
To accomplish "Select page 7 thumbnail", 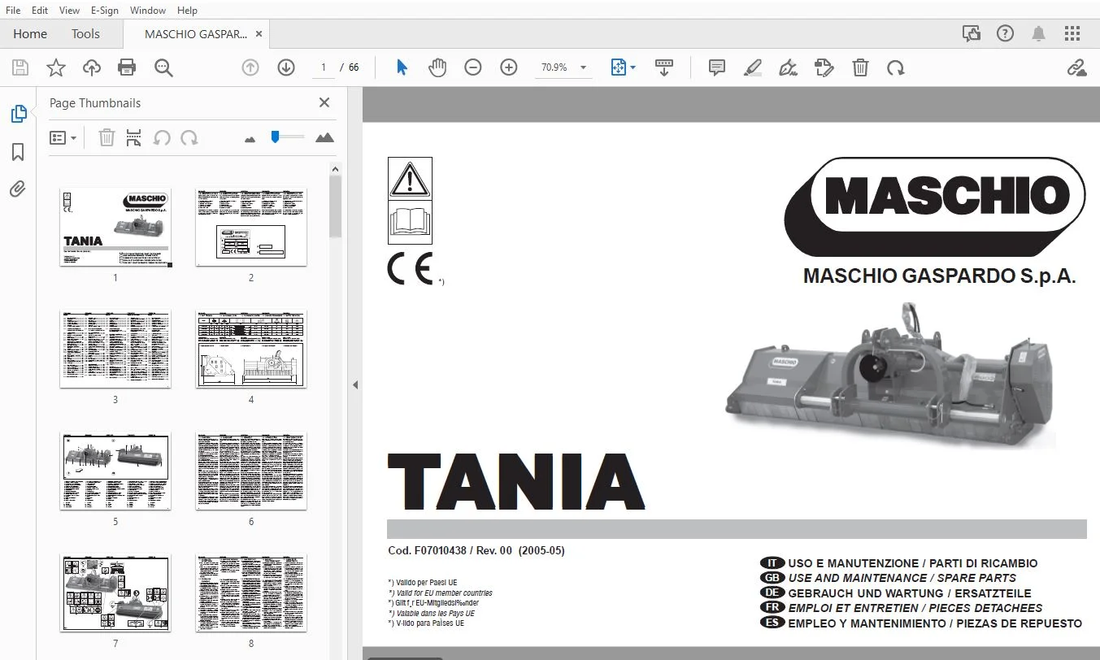I will [x=115, y=593].
